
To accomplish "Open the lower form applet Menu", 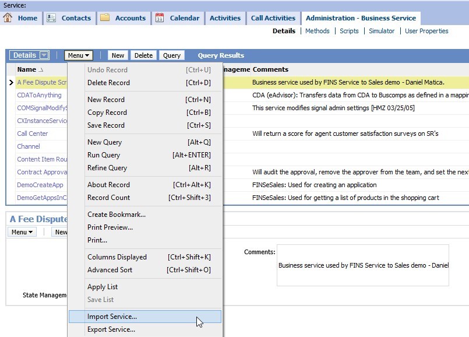I will pos(22,232).
